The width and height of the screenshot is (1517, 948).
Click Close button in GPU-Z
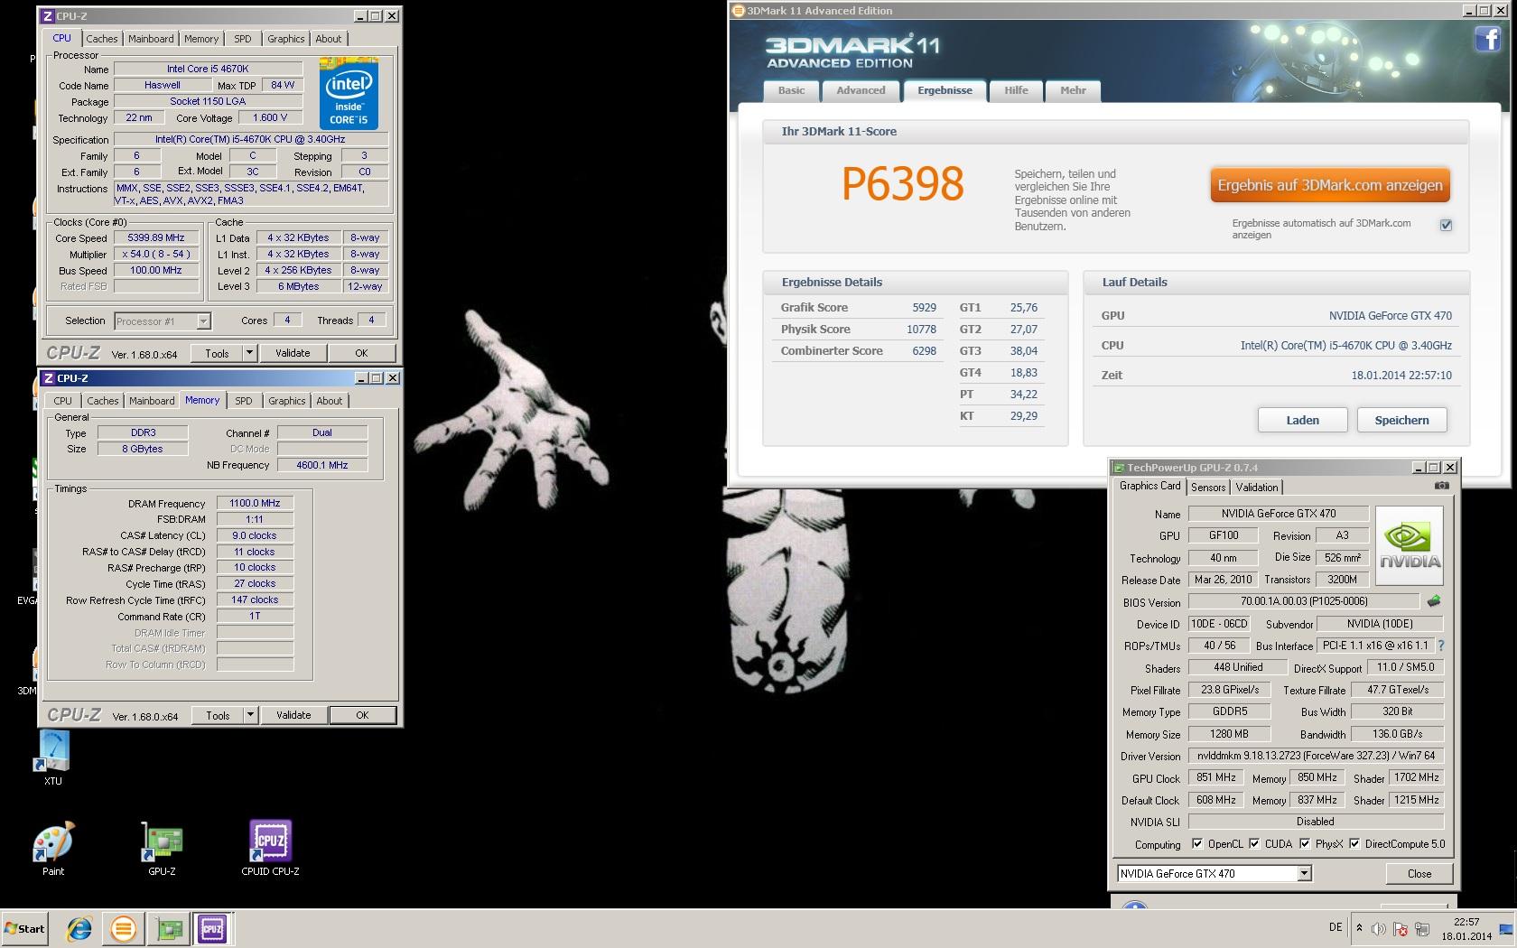tap(1419, 873)
